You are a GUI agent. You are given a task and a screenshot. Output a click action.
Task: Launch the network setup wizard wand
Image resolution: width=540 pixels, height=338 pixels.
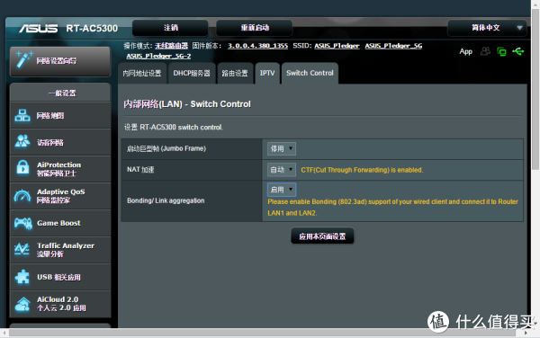[x=24, y=59]
